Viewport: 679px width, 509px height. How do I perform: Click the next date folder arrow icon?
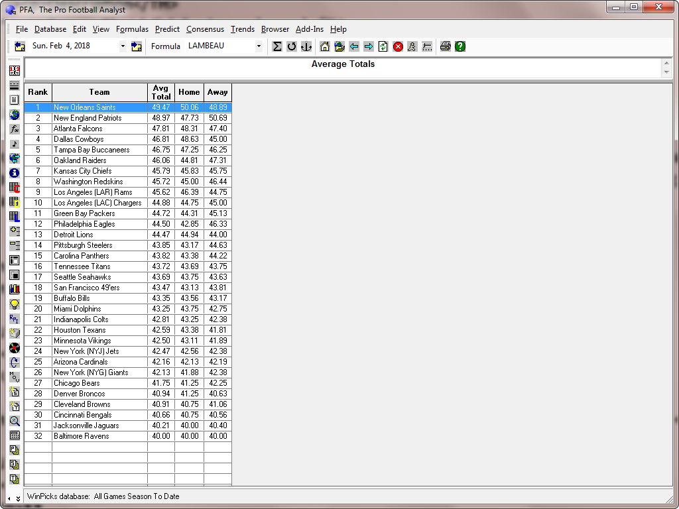click(x=137, y=46)
